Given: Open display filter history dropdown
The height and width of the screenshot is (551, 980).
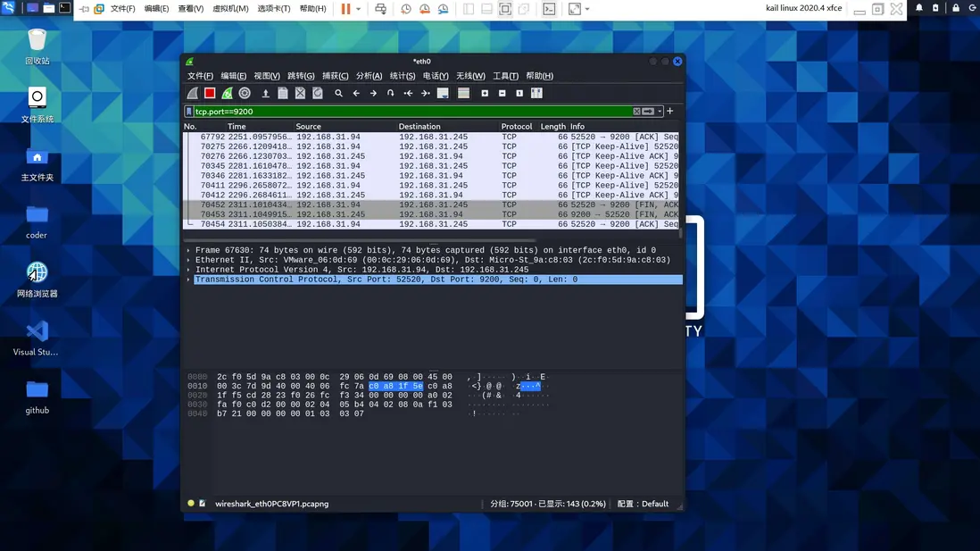Looking at the screenshot, I should (x=660, y=112).
